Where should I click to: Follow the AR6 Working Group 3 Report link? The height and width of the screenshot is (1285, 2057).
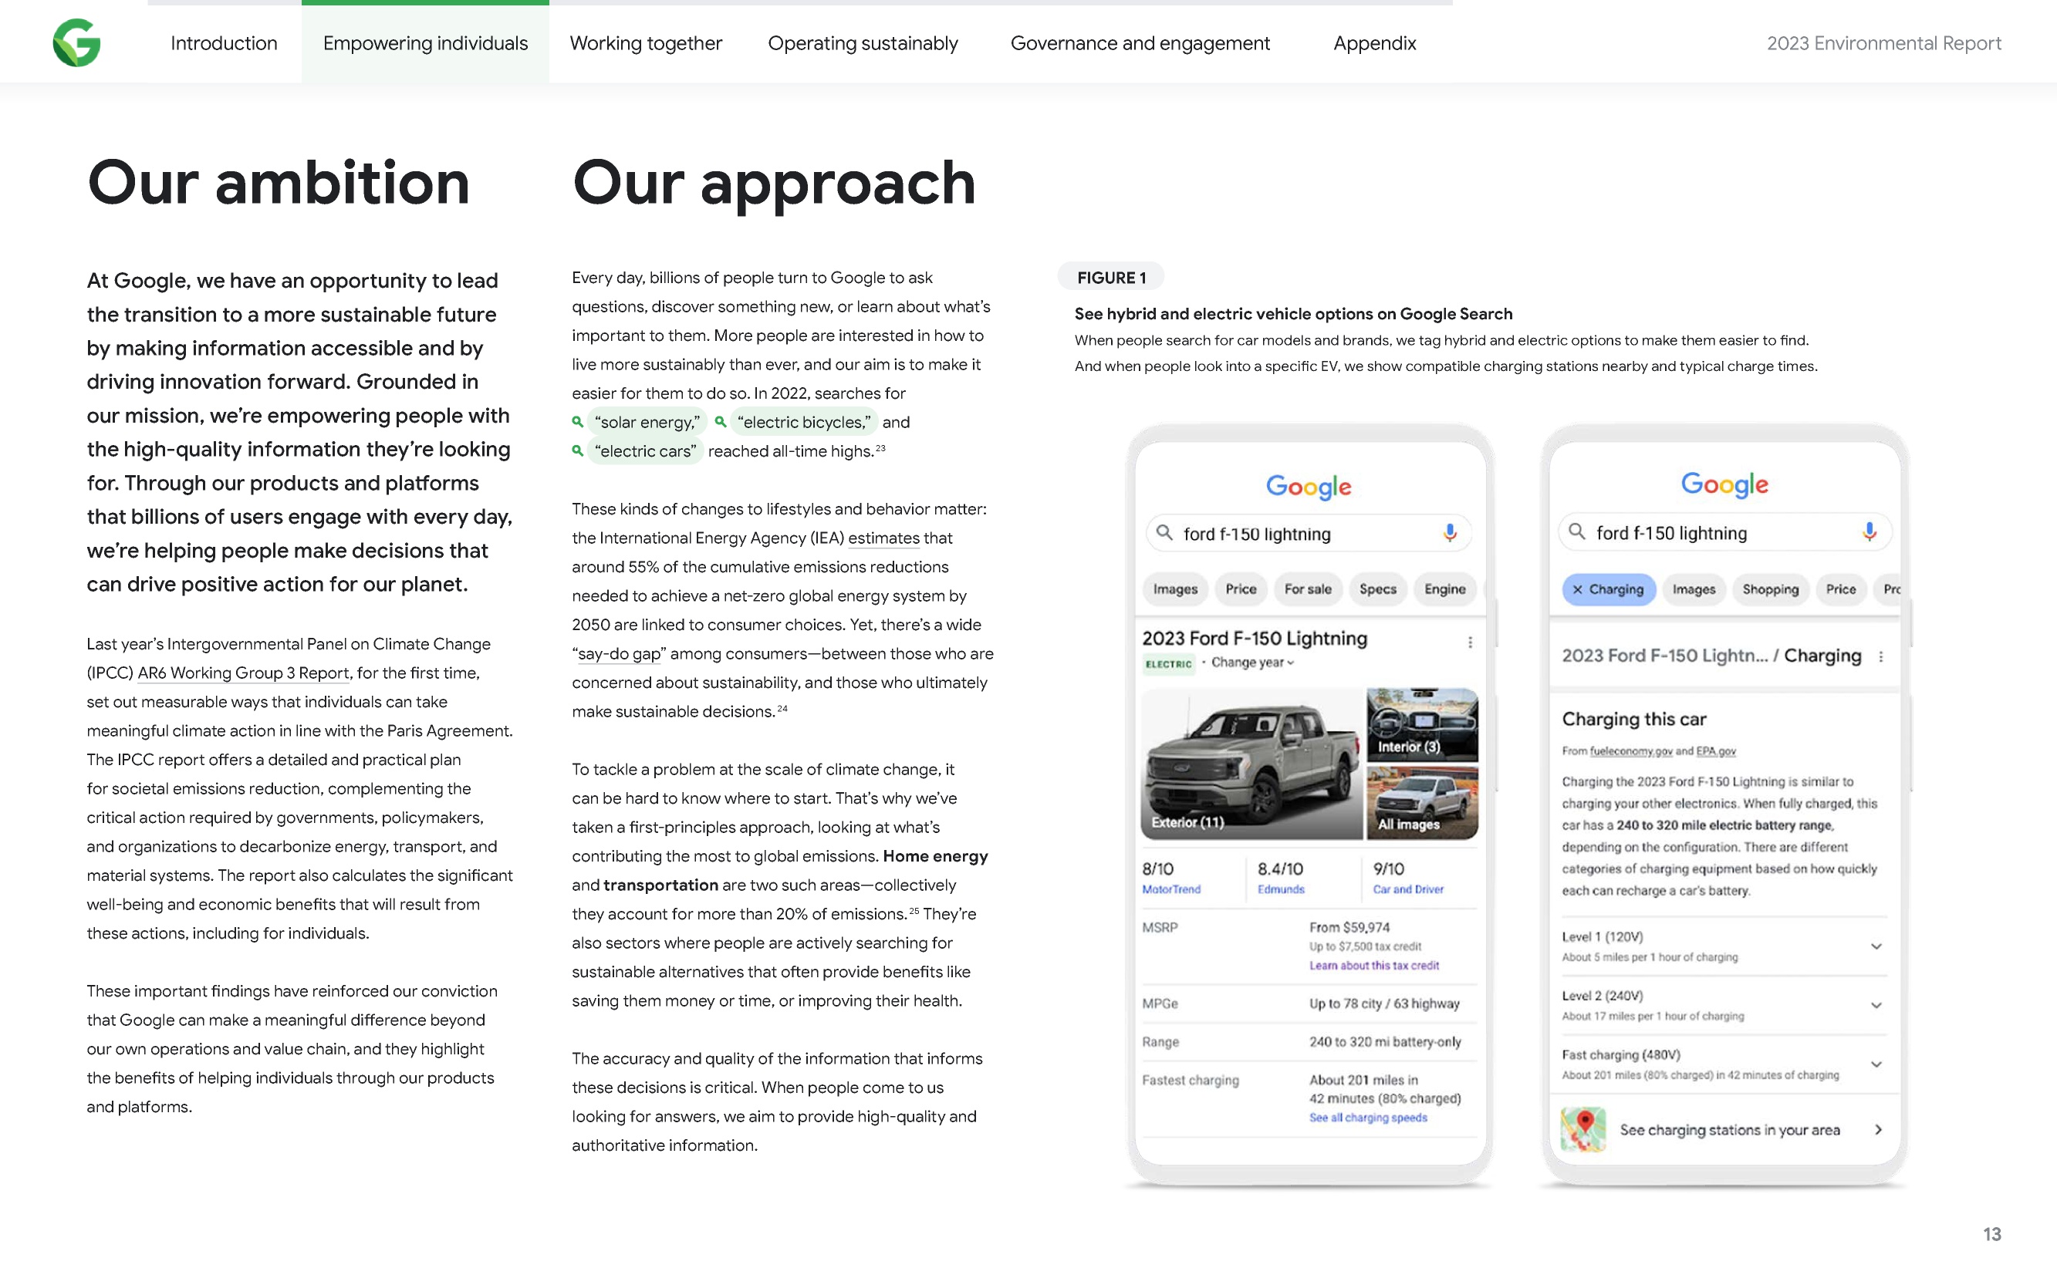click(243, 673)
